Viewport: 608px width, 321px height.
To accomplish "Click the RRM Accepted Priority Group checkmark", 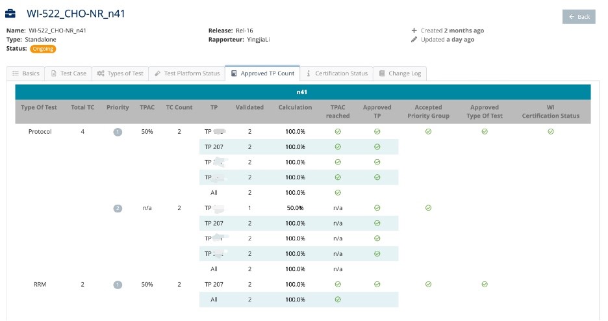I will pyautogui.click(x=428, y=284).
